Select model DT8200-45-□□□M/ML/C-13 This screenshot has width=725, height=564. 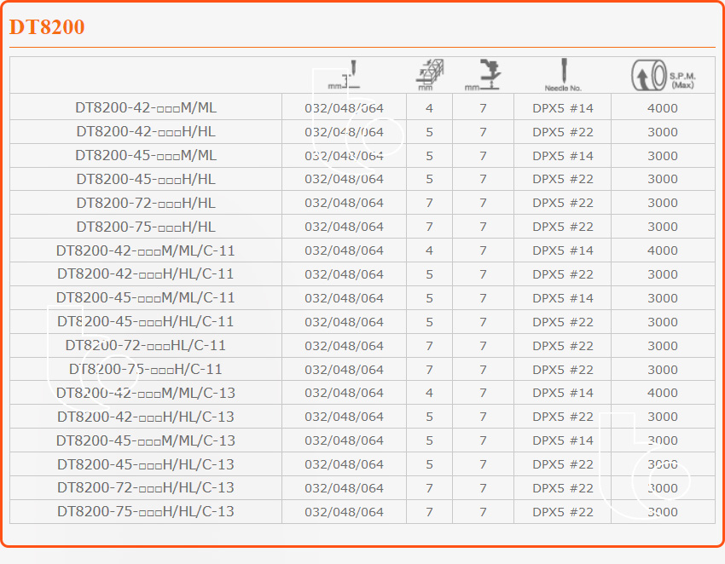click(x=146, y=440)
